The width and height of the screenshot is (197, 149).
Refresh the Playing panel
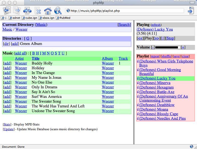156,25
